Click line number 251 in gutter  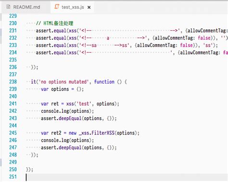pos(13,177)
